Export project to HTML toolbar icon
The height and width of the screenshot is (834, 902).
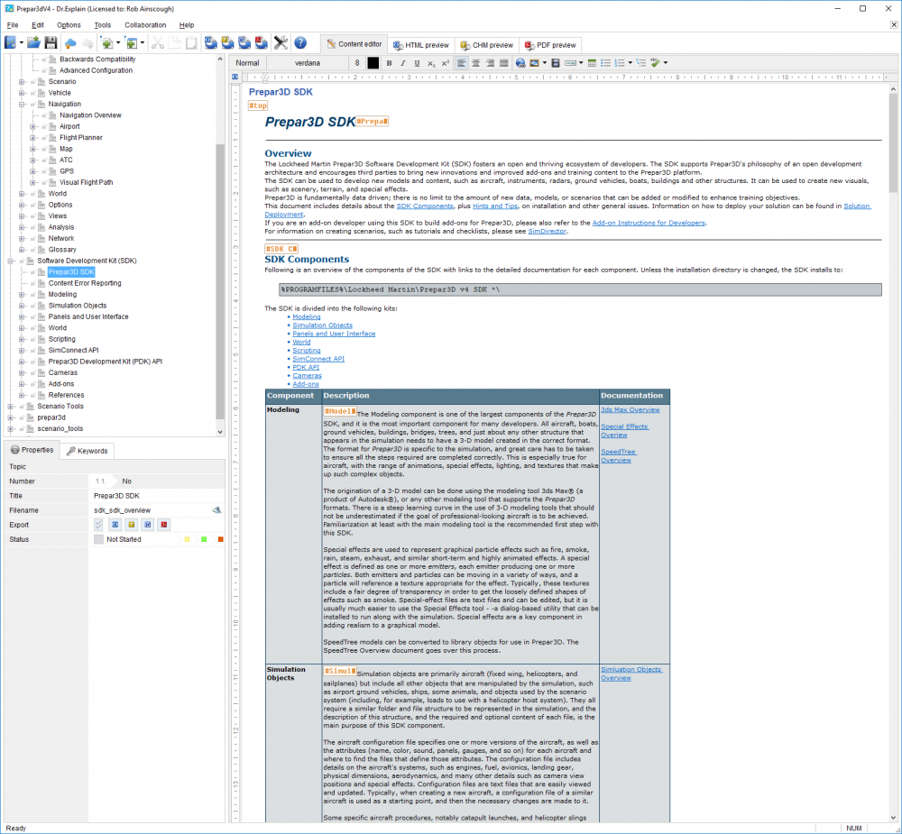[210, 42]
